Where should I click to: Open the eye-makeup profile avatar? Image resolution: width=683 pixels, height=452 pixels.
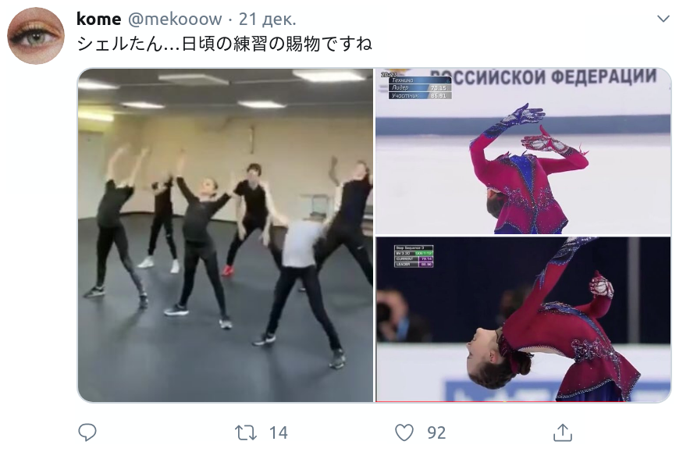[x=36, y=36]
